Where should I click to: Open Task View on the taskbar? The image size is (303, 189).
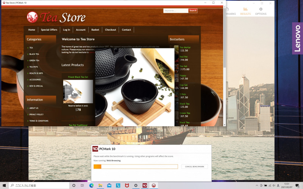[x=82, y=185]
